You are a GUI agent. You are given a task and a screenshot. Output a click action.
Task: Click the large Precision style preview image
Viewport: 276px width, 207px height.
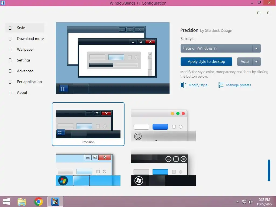[113, 58]
